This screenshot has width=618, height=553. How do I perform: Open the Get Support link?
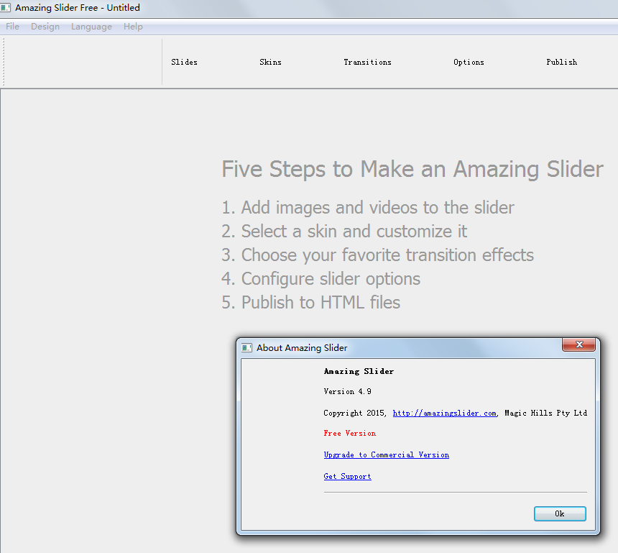coord(347,476)
